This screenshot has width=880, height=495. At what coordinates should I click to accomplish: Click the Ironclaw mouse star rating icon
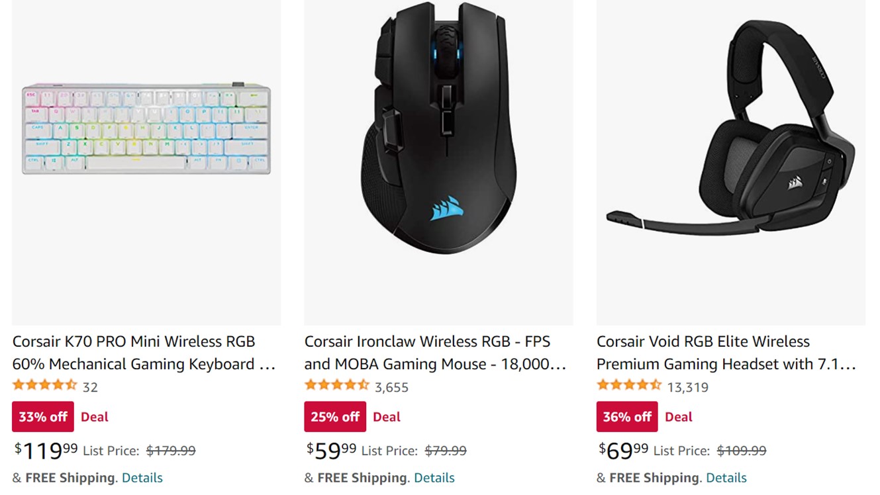[336, 386]
